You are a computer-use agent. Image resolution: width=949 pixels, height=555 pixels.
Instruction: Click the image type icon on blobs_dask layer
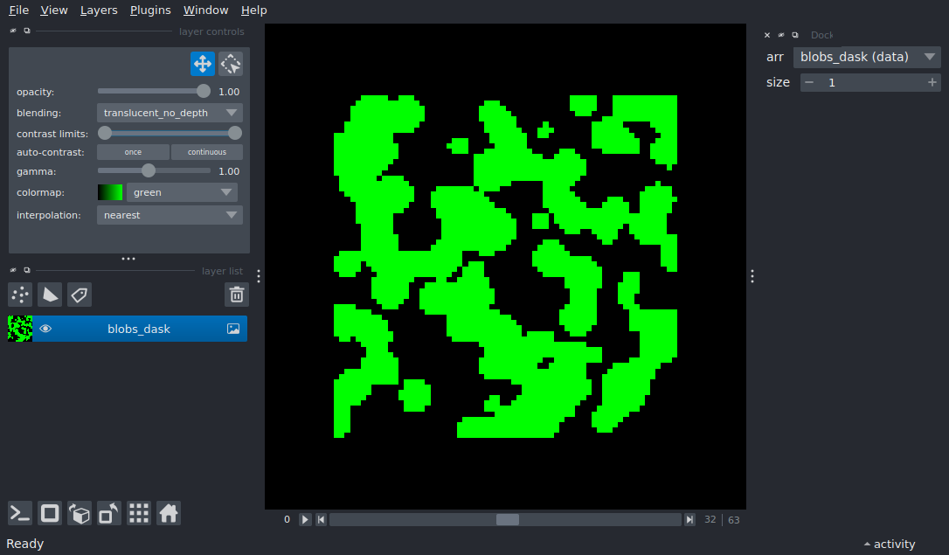pos(233,329)
